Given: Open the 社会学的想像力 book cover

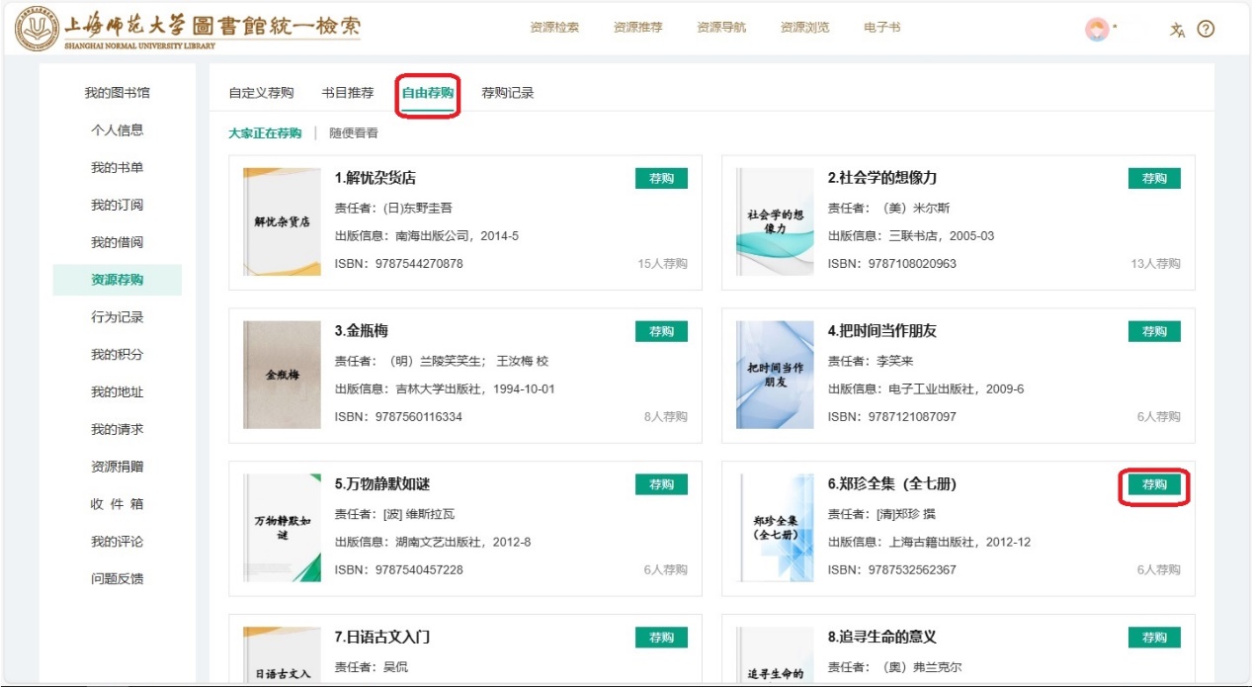Looking at the screenshot, I should [775, 222].
